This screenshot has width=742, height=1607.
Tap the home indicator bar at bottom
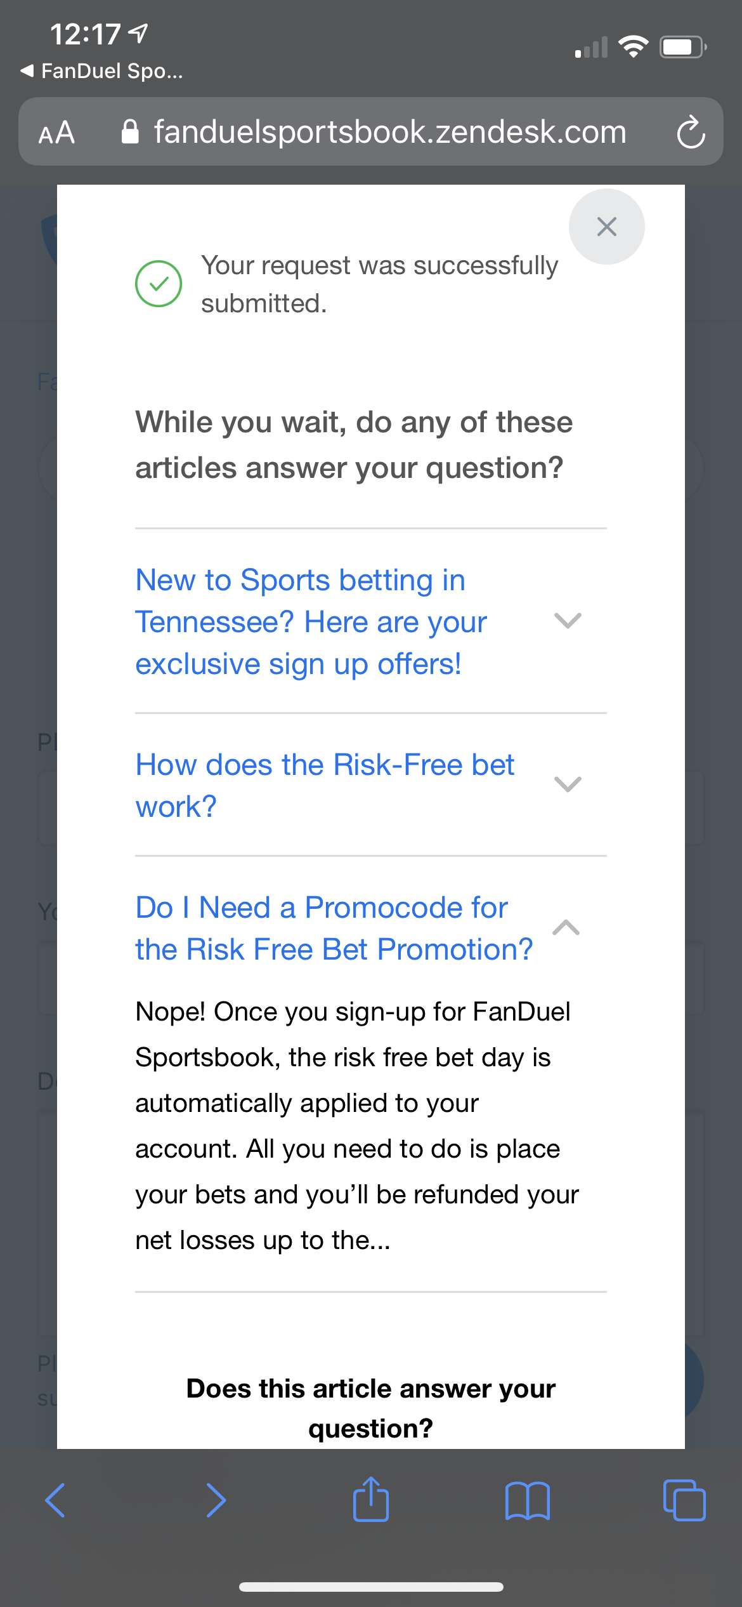[x=371, y=1587]
